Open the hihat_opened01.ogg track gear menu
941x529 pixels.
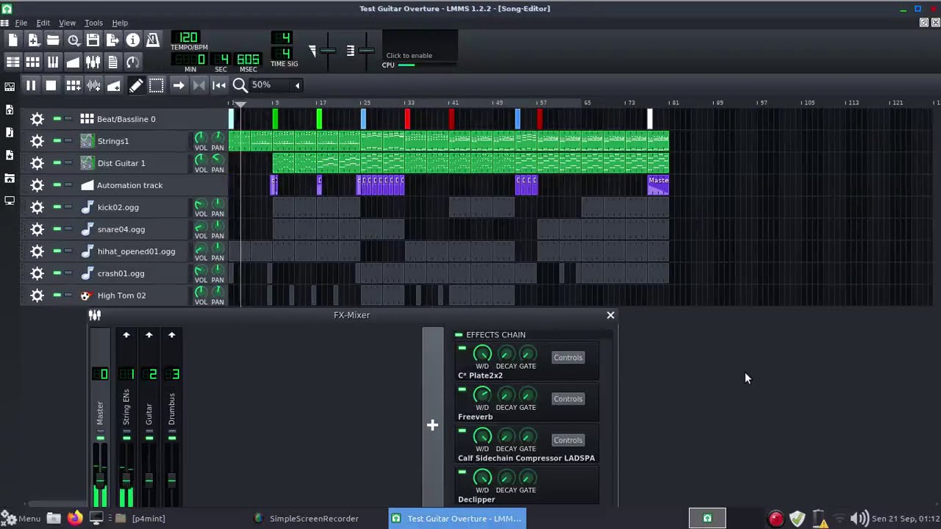[x=37, y=251]
